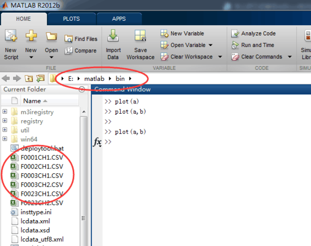Select file F0003CH2.CSV
The image size is (311, 246).
click(42, 185)
